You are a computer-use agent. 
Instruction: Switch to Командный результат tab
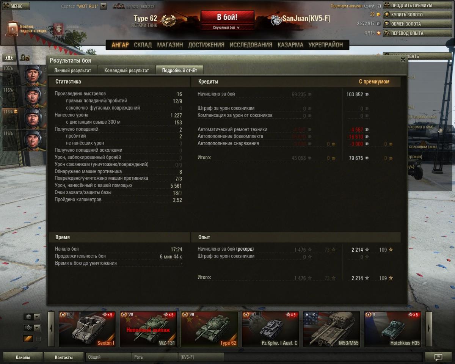click(x=127, y=70)
